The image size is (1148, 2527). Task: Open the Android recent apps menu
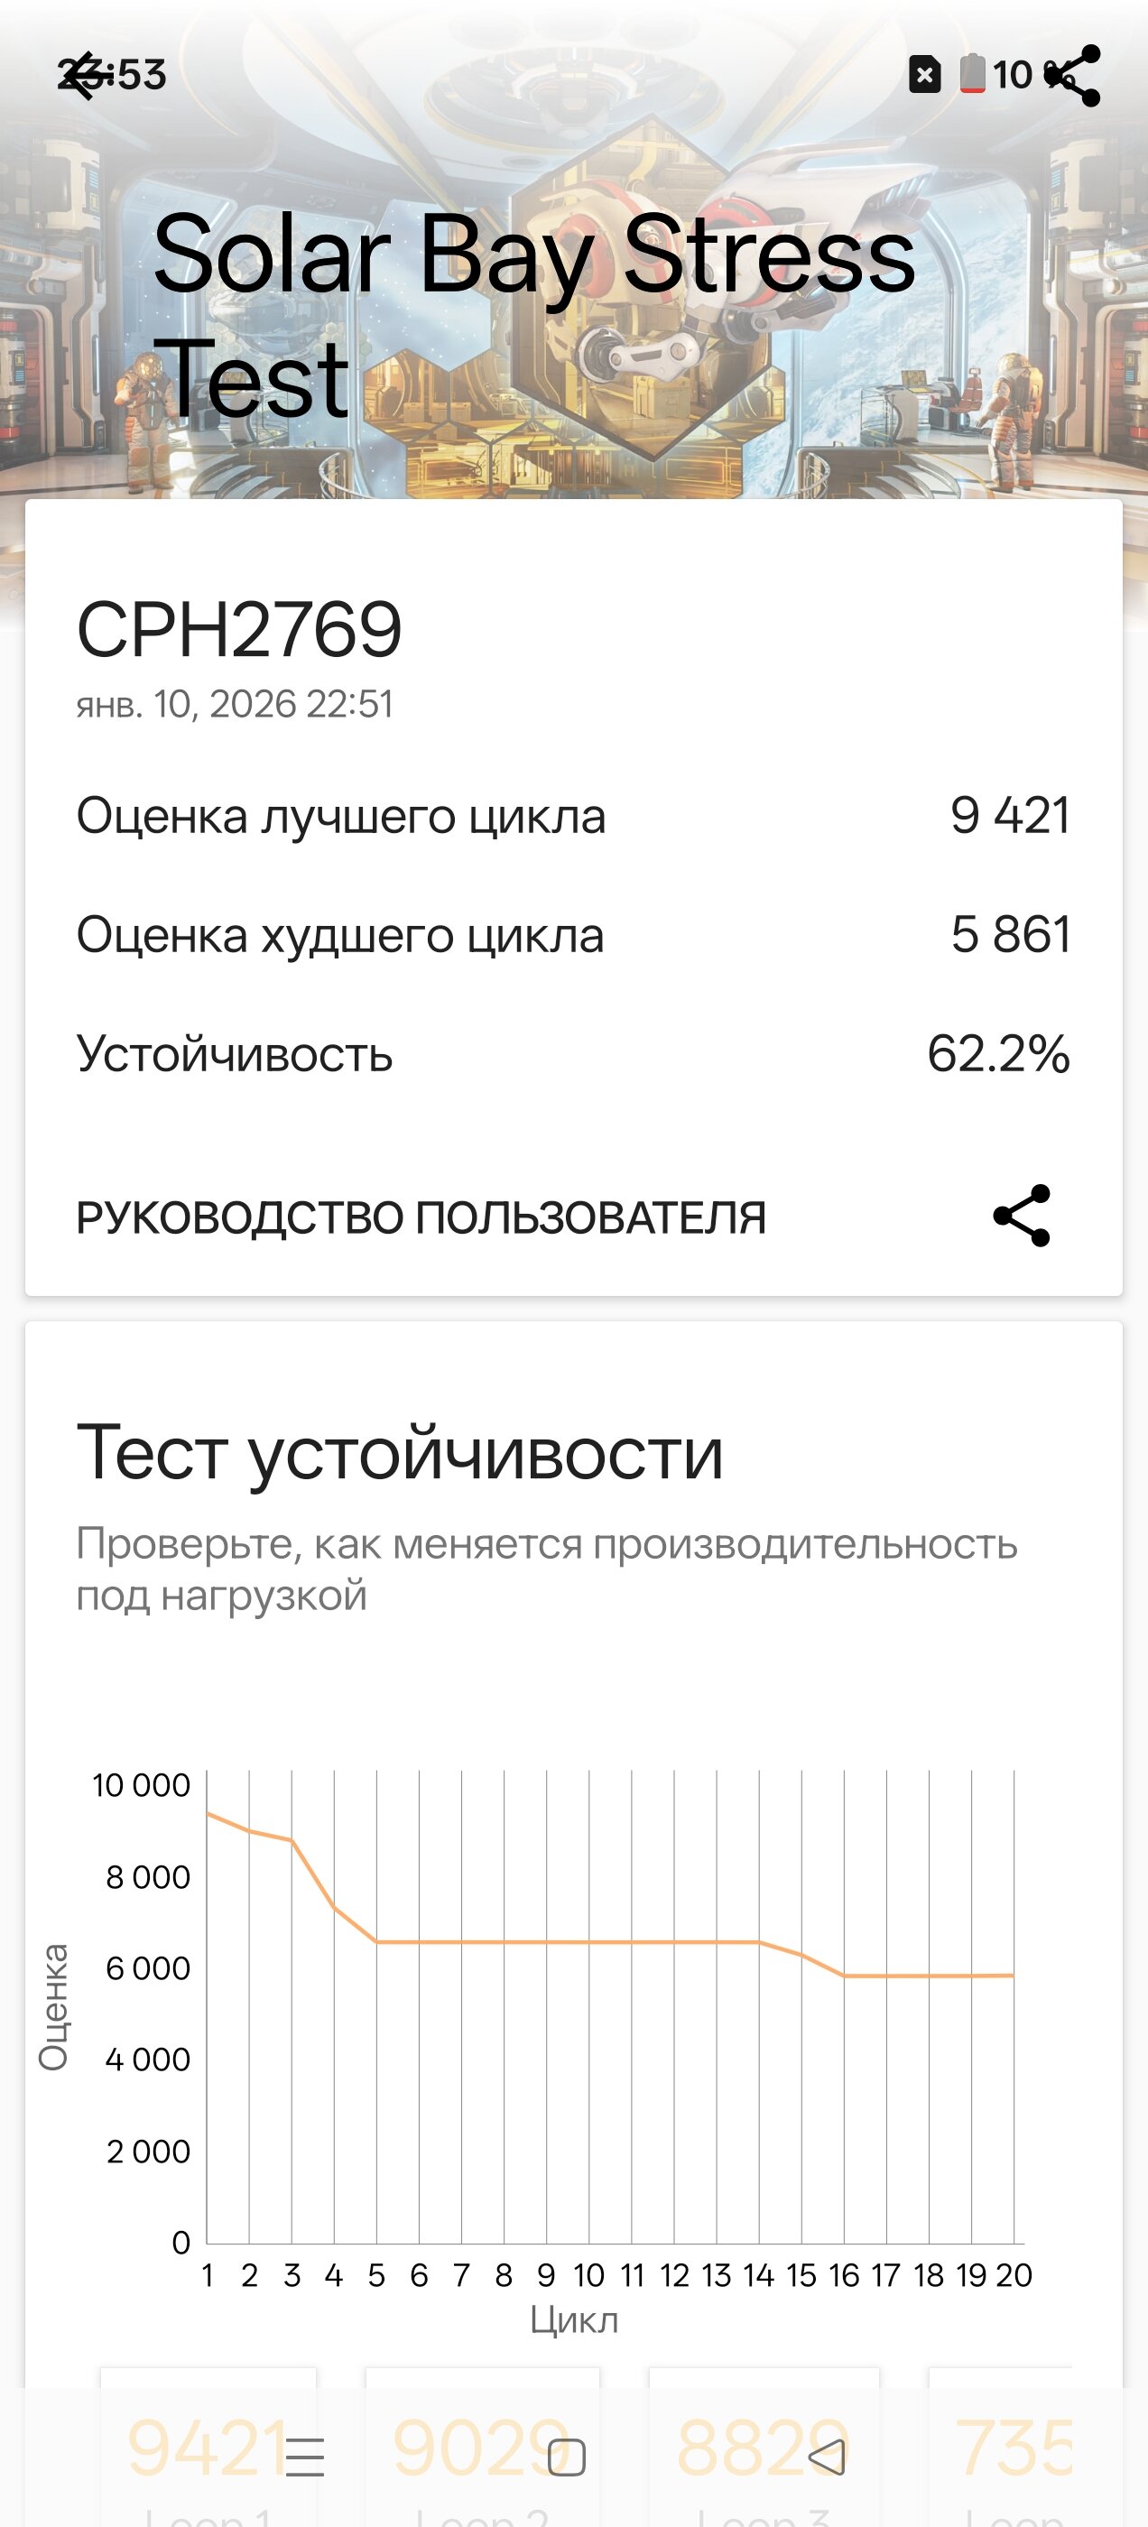tap(304, 2457)
